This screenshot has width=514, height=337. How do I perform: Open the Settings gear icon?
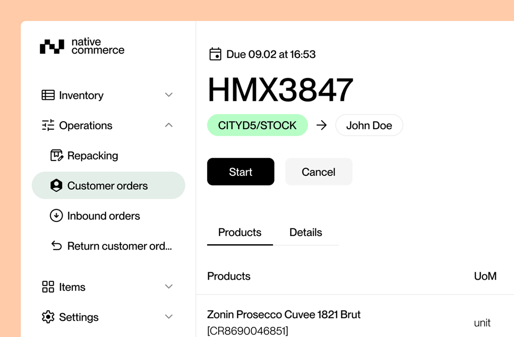48,317
